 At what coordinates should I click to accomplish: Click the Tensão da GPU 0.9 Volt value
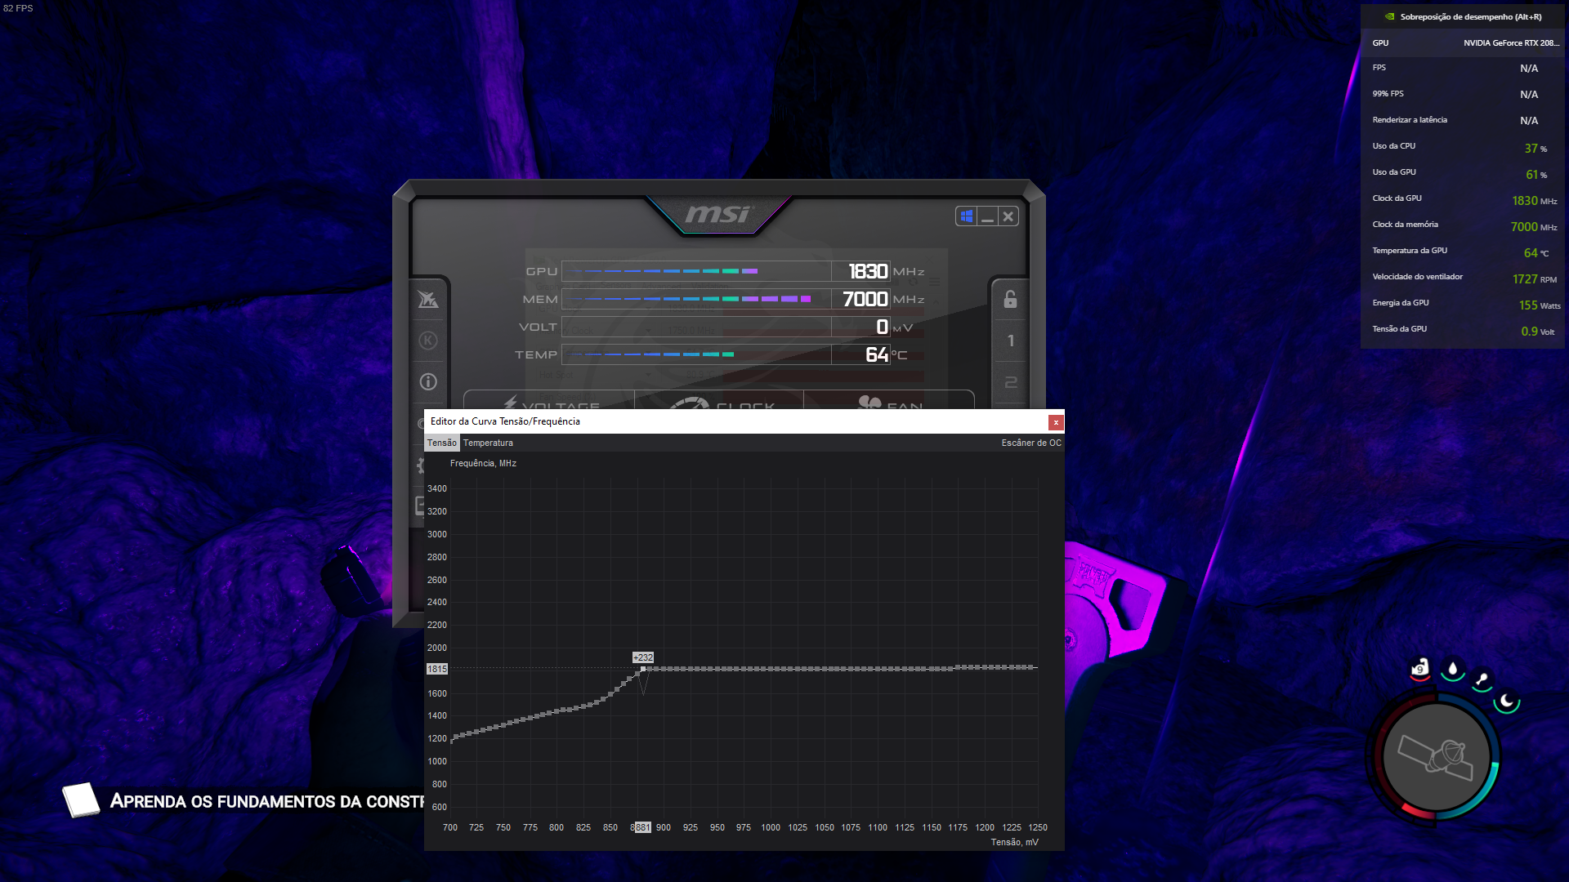coord(1538,331)
